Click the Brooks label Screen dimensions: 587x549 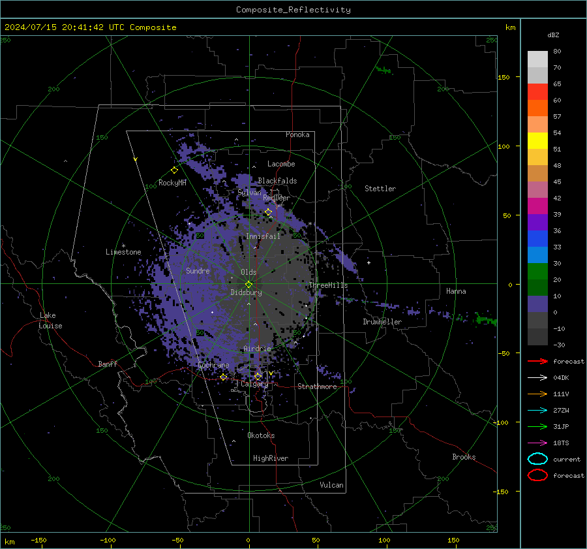pos(464,457)
